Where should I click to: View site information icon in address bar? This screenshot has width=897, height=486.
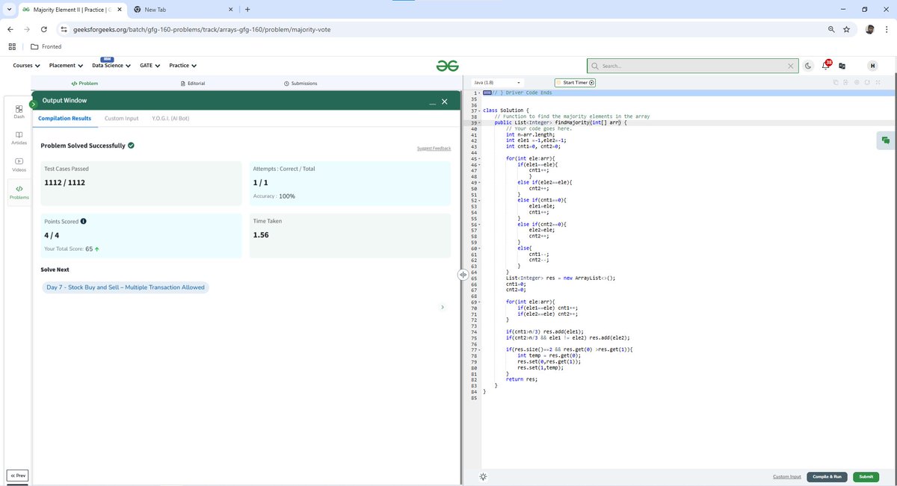tap(64, 29)
